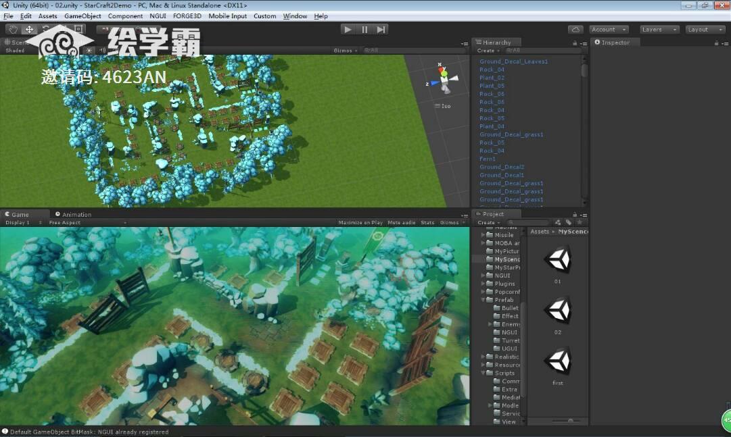
Task: Select Ground_Decal2 in Hierarchy
Action: [x=502, y=167]
